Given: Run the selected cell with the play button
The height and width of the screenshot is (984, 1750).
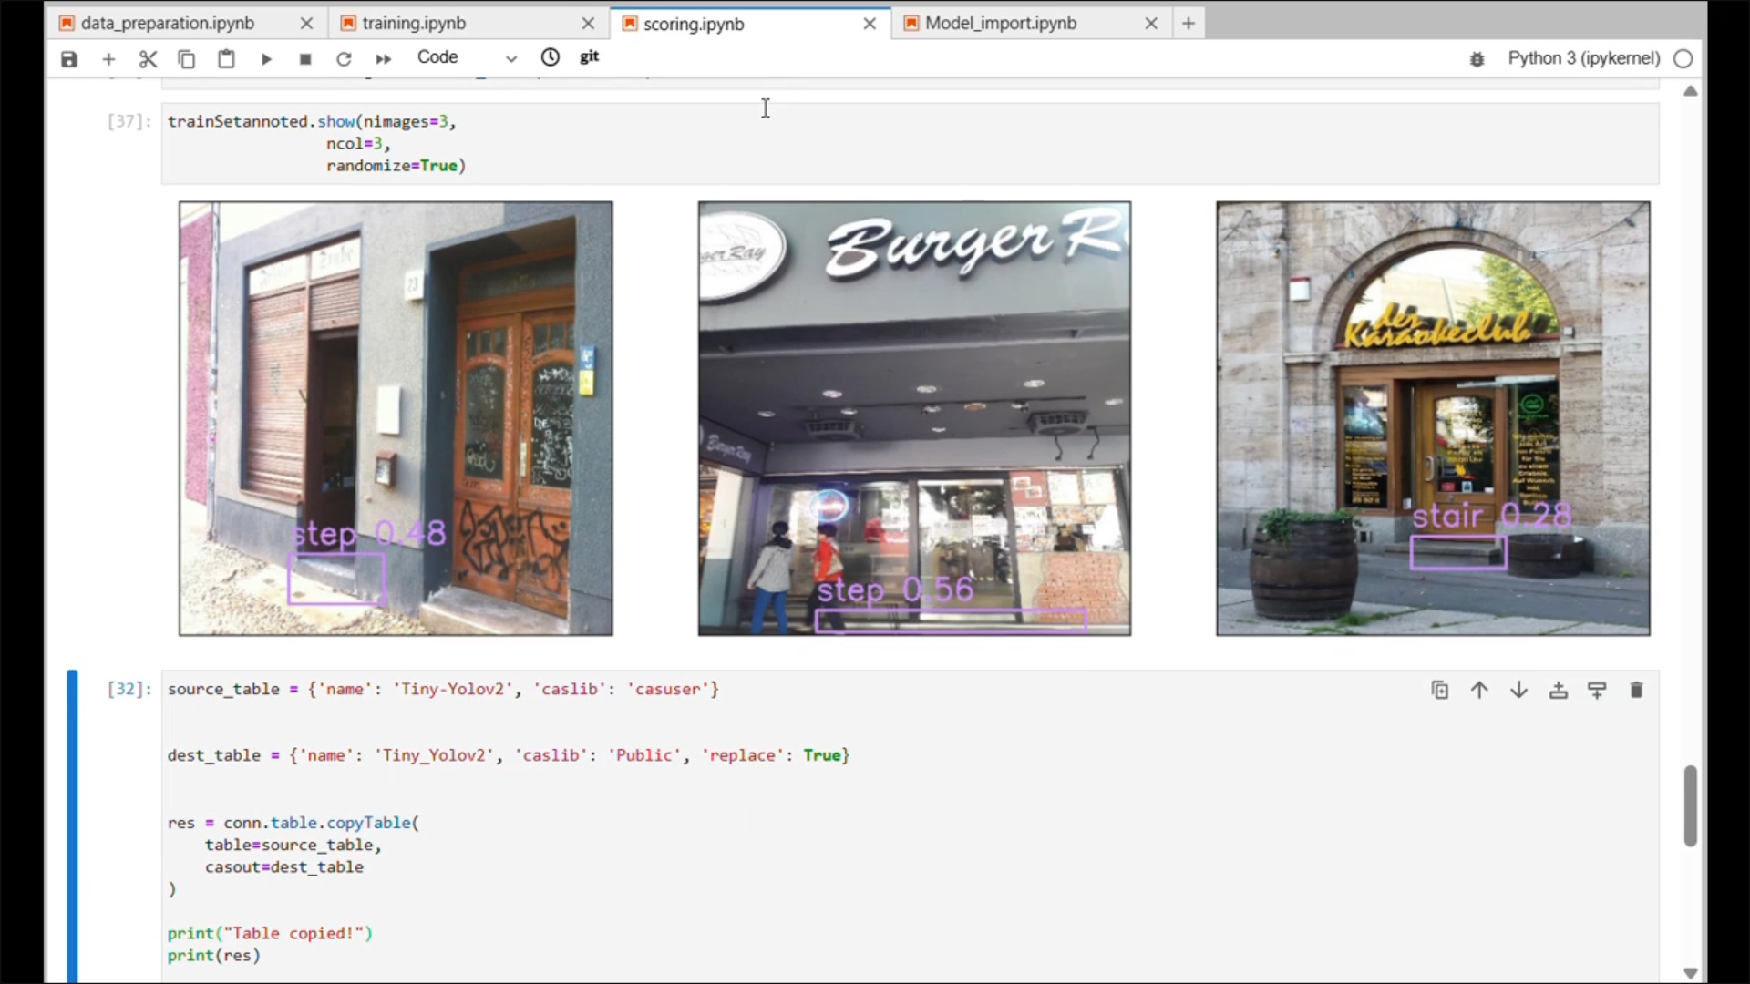Looking at the screenshot, I should click(266, 59).
